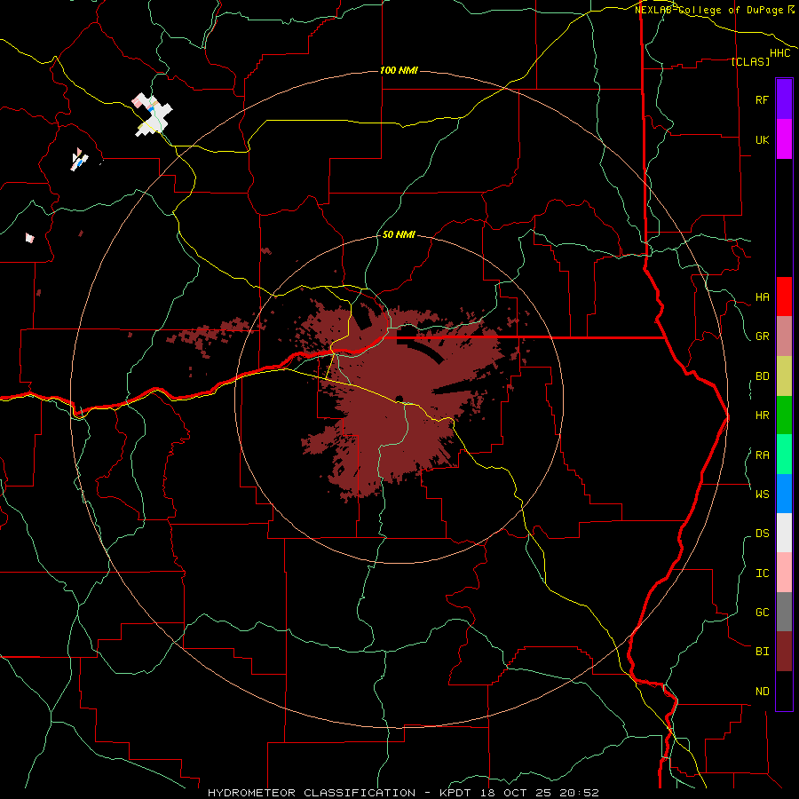Click the HR legend label

tap(762, 415)
